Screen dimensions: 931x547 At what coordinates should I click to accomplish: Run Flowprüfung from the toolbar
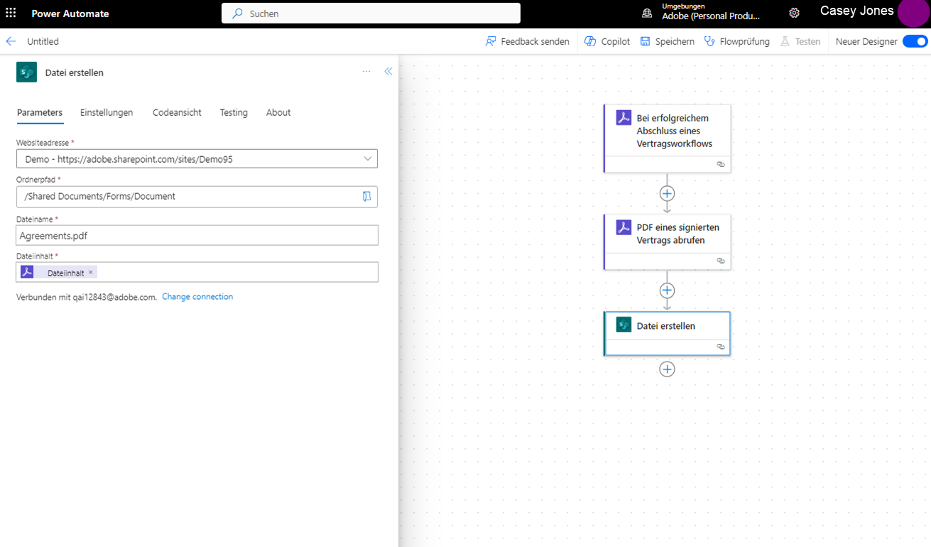[737, 41]
